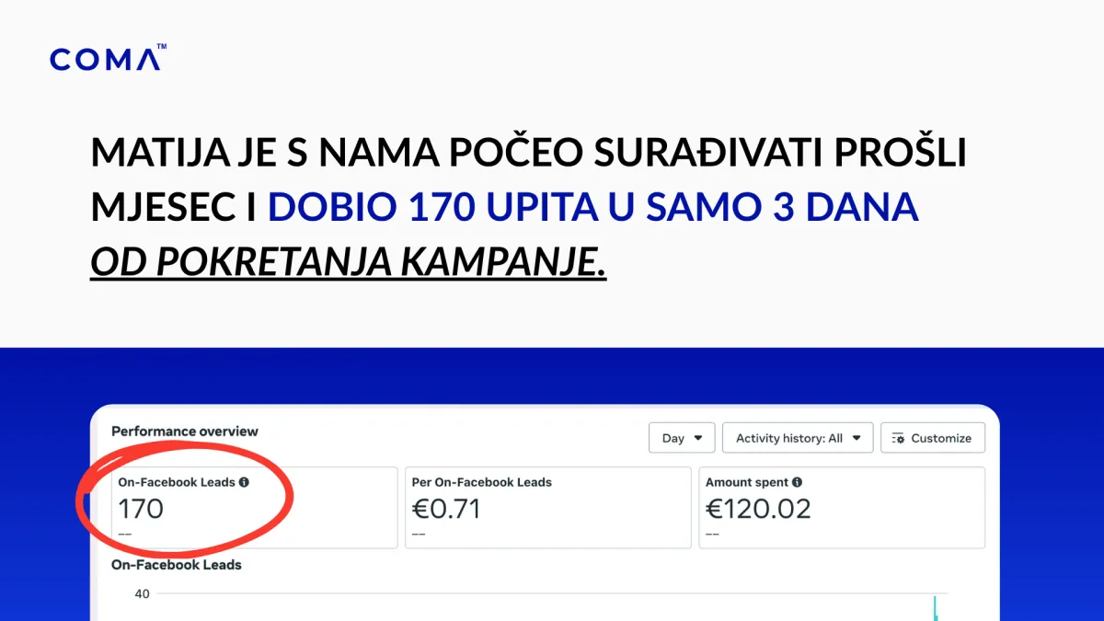Select the Performance overview heading
Screen dimensions: 1104x621
click(x=185, y=431)
